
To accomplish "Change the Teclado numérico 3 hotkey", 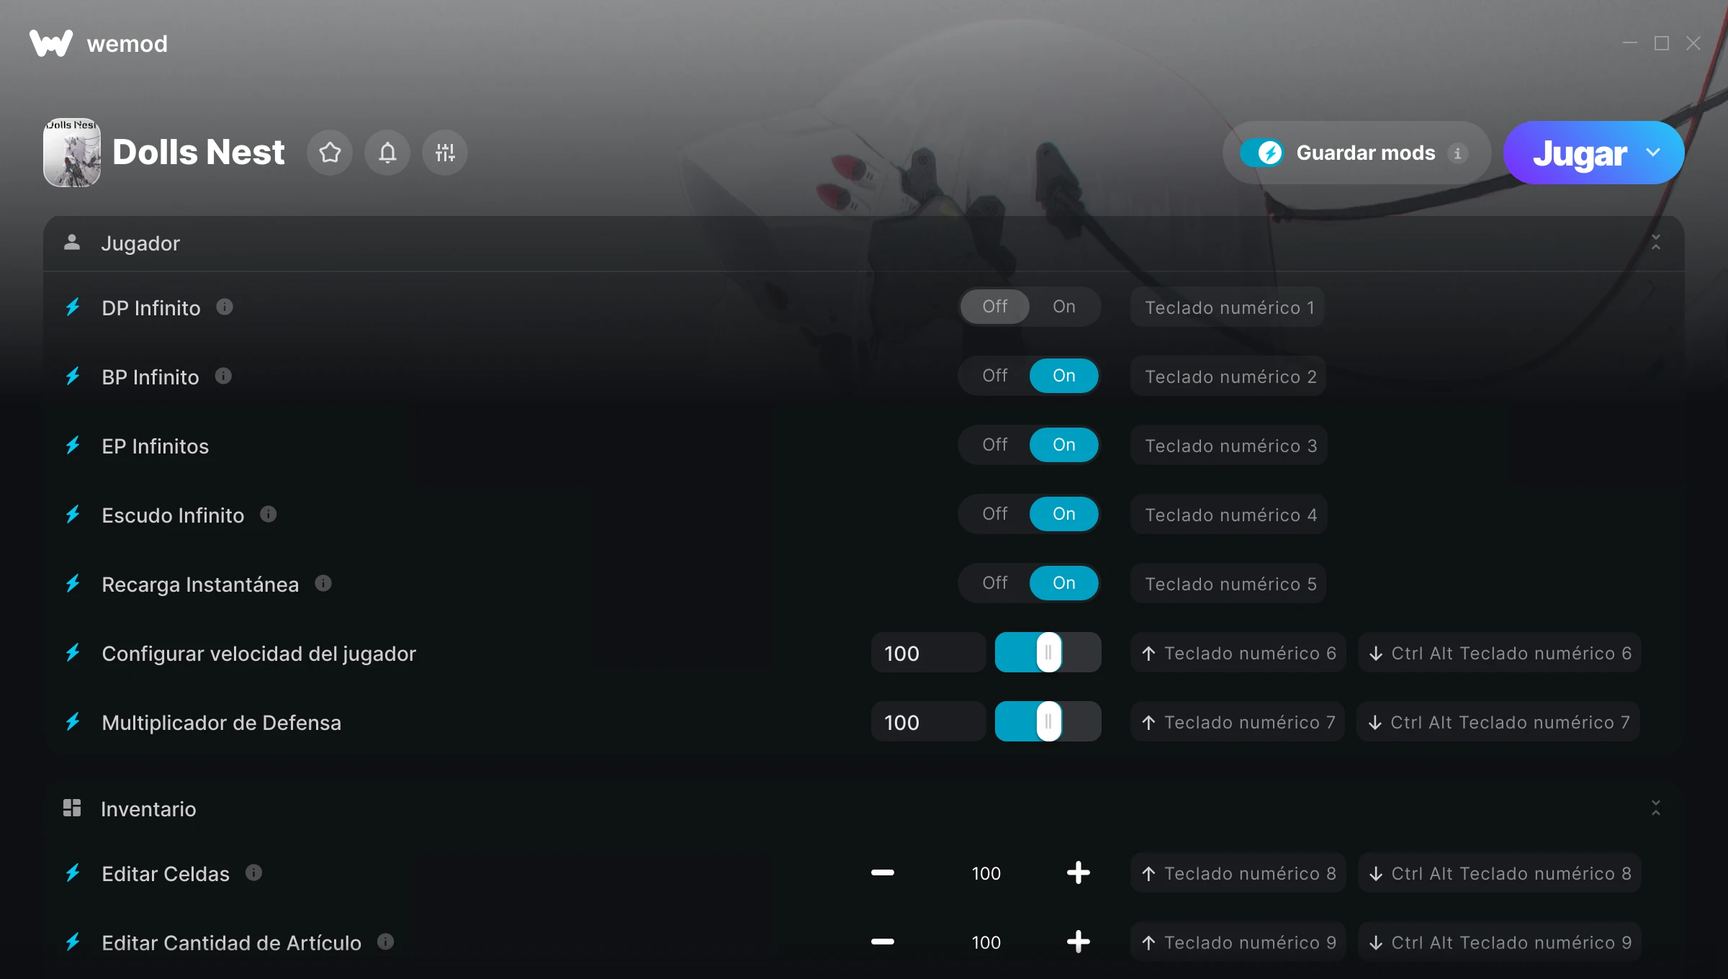I will point(1230,446).
